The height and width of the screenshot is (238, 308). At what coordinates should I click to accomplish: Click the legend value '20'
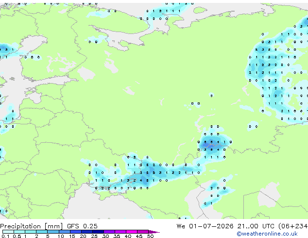83,236
